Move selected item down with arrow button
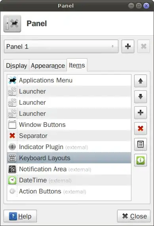The image size is (154, 226). [x=141, y=97]
